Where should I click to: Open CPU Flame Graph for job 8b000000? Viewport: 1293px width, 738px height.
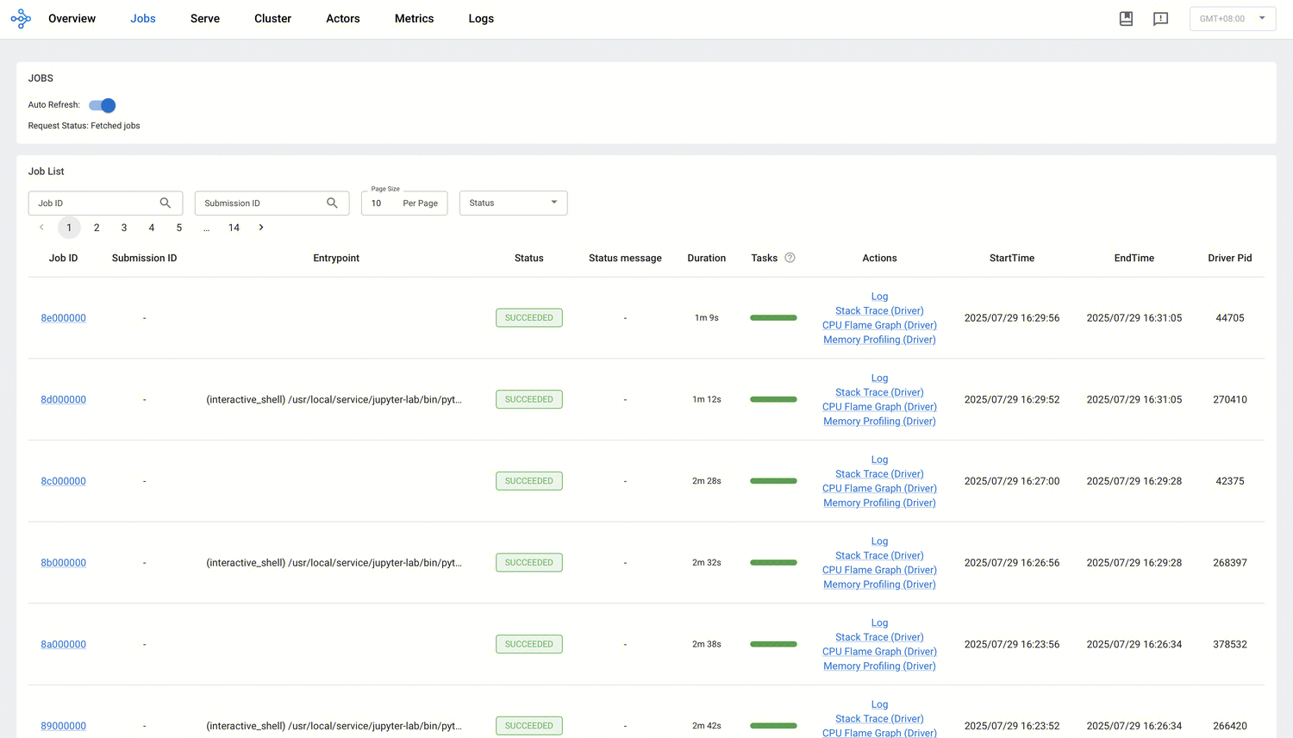click(879, 570)
